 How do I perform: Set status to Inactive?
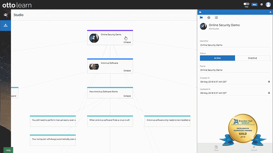click(x=253, y=58)
